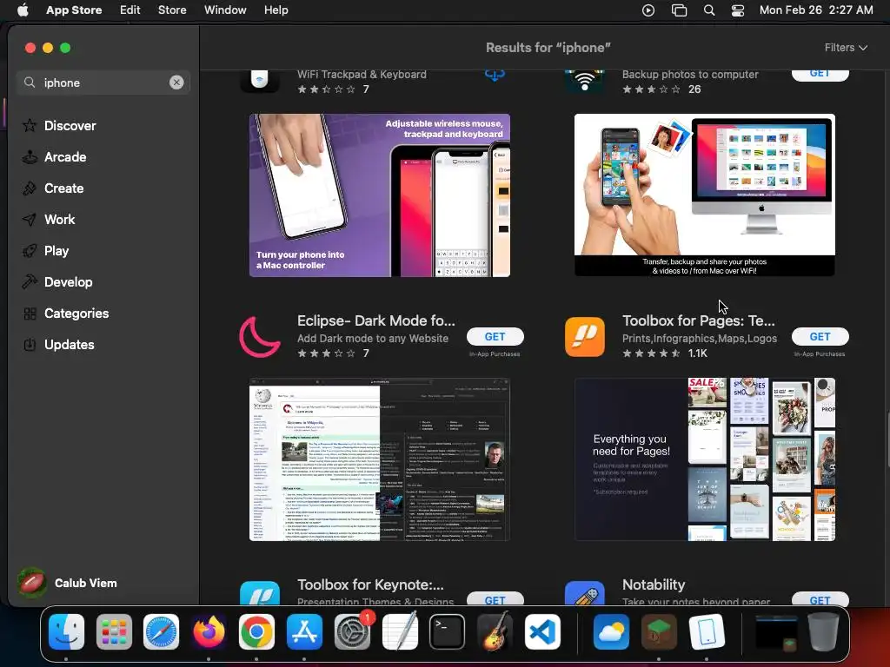
Task: Open the photo transfer over WiFi screenshot
Action: pos(704,195)
